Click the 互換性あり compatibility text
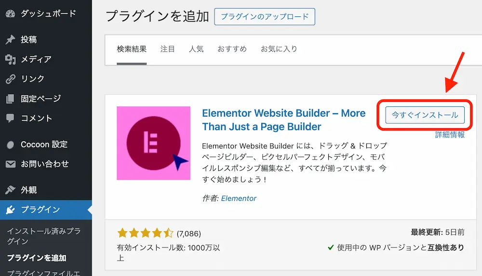The image size is (482, 276). [x=446, y=248]
